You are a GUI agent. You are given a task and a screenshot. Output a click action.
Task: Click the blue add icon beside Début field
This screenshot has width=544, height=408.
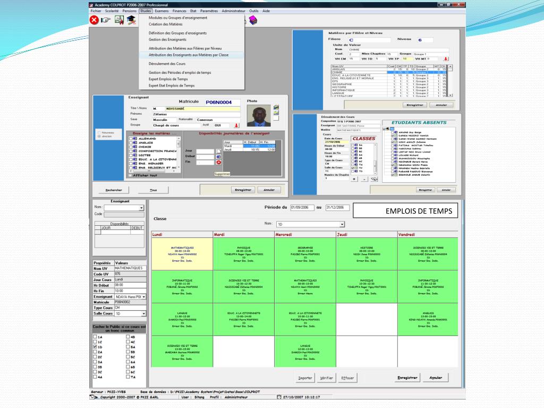click(218, 157)
